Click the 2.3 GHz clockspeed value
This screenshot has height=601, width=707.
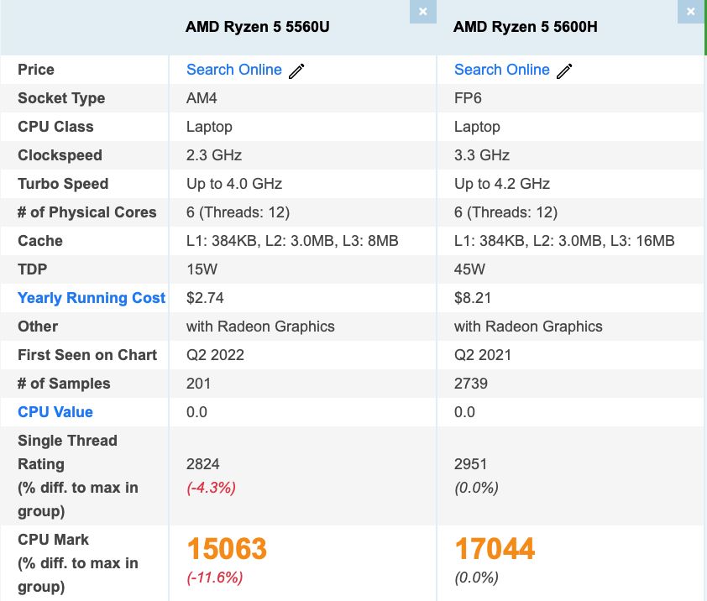tap(214, 155)
